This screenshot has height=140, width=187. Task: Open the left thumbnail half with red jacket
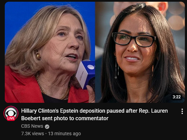[x=50, y=52]
